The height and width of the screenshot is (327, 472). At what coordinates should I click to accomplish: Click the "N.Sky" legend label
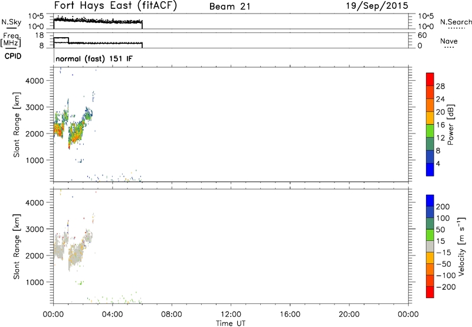(11, 22)
